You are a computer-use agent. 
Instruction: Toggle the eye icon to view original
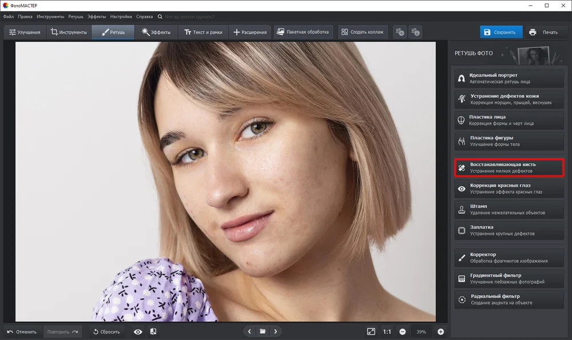138,331
